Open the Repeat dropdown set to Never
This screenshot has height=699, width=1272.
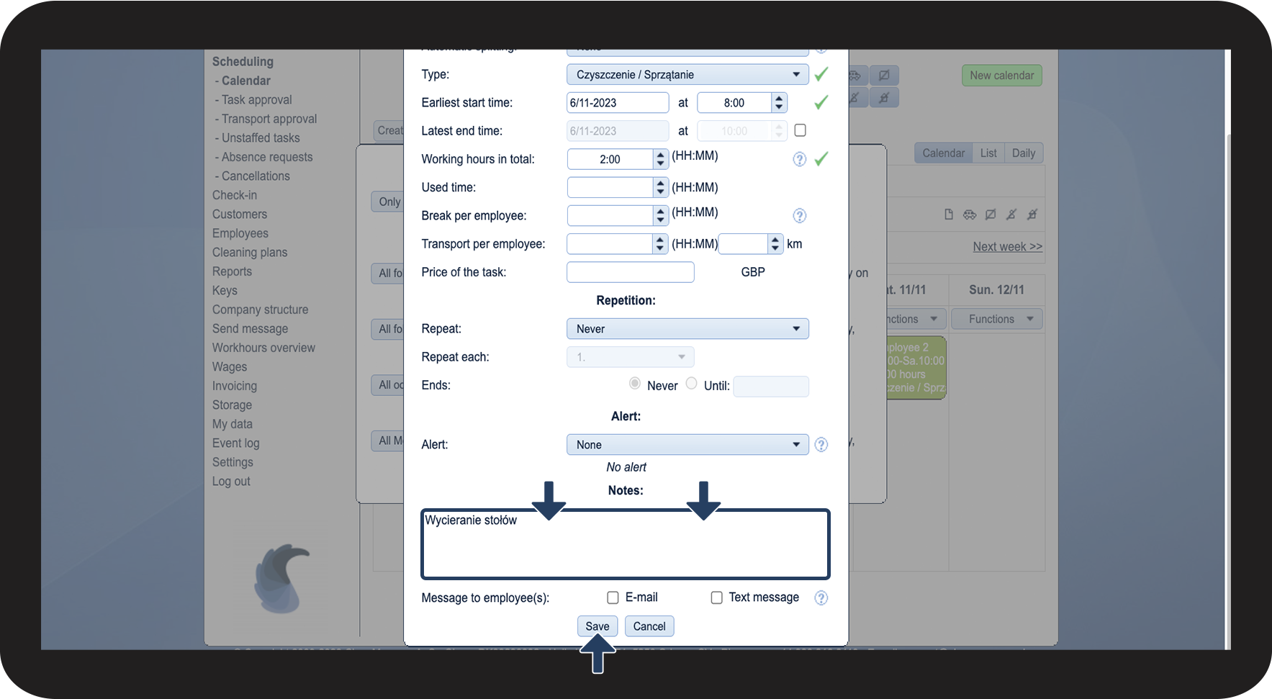[687, 329]
